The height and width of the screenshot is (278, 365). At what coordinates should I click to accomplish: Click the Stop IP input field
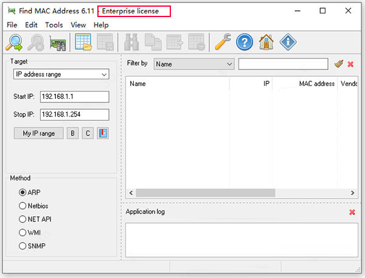tap(74, 115)
